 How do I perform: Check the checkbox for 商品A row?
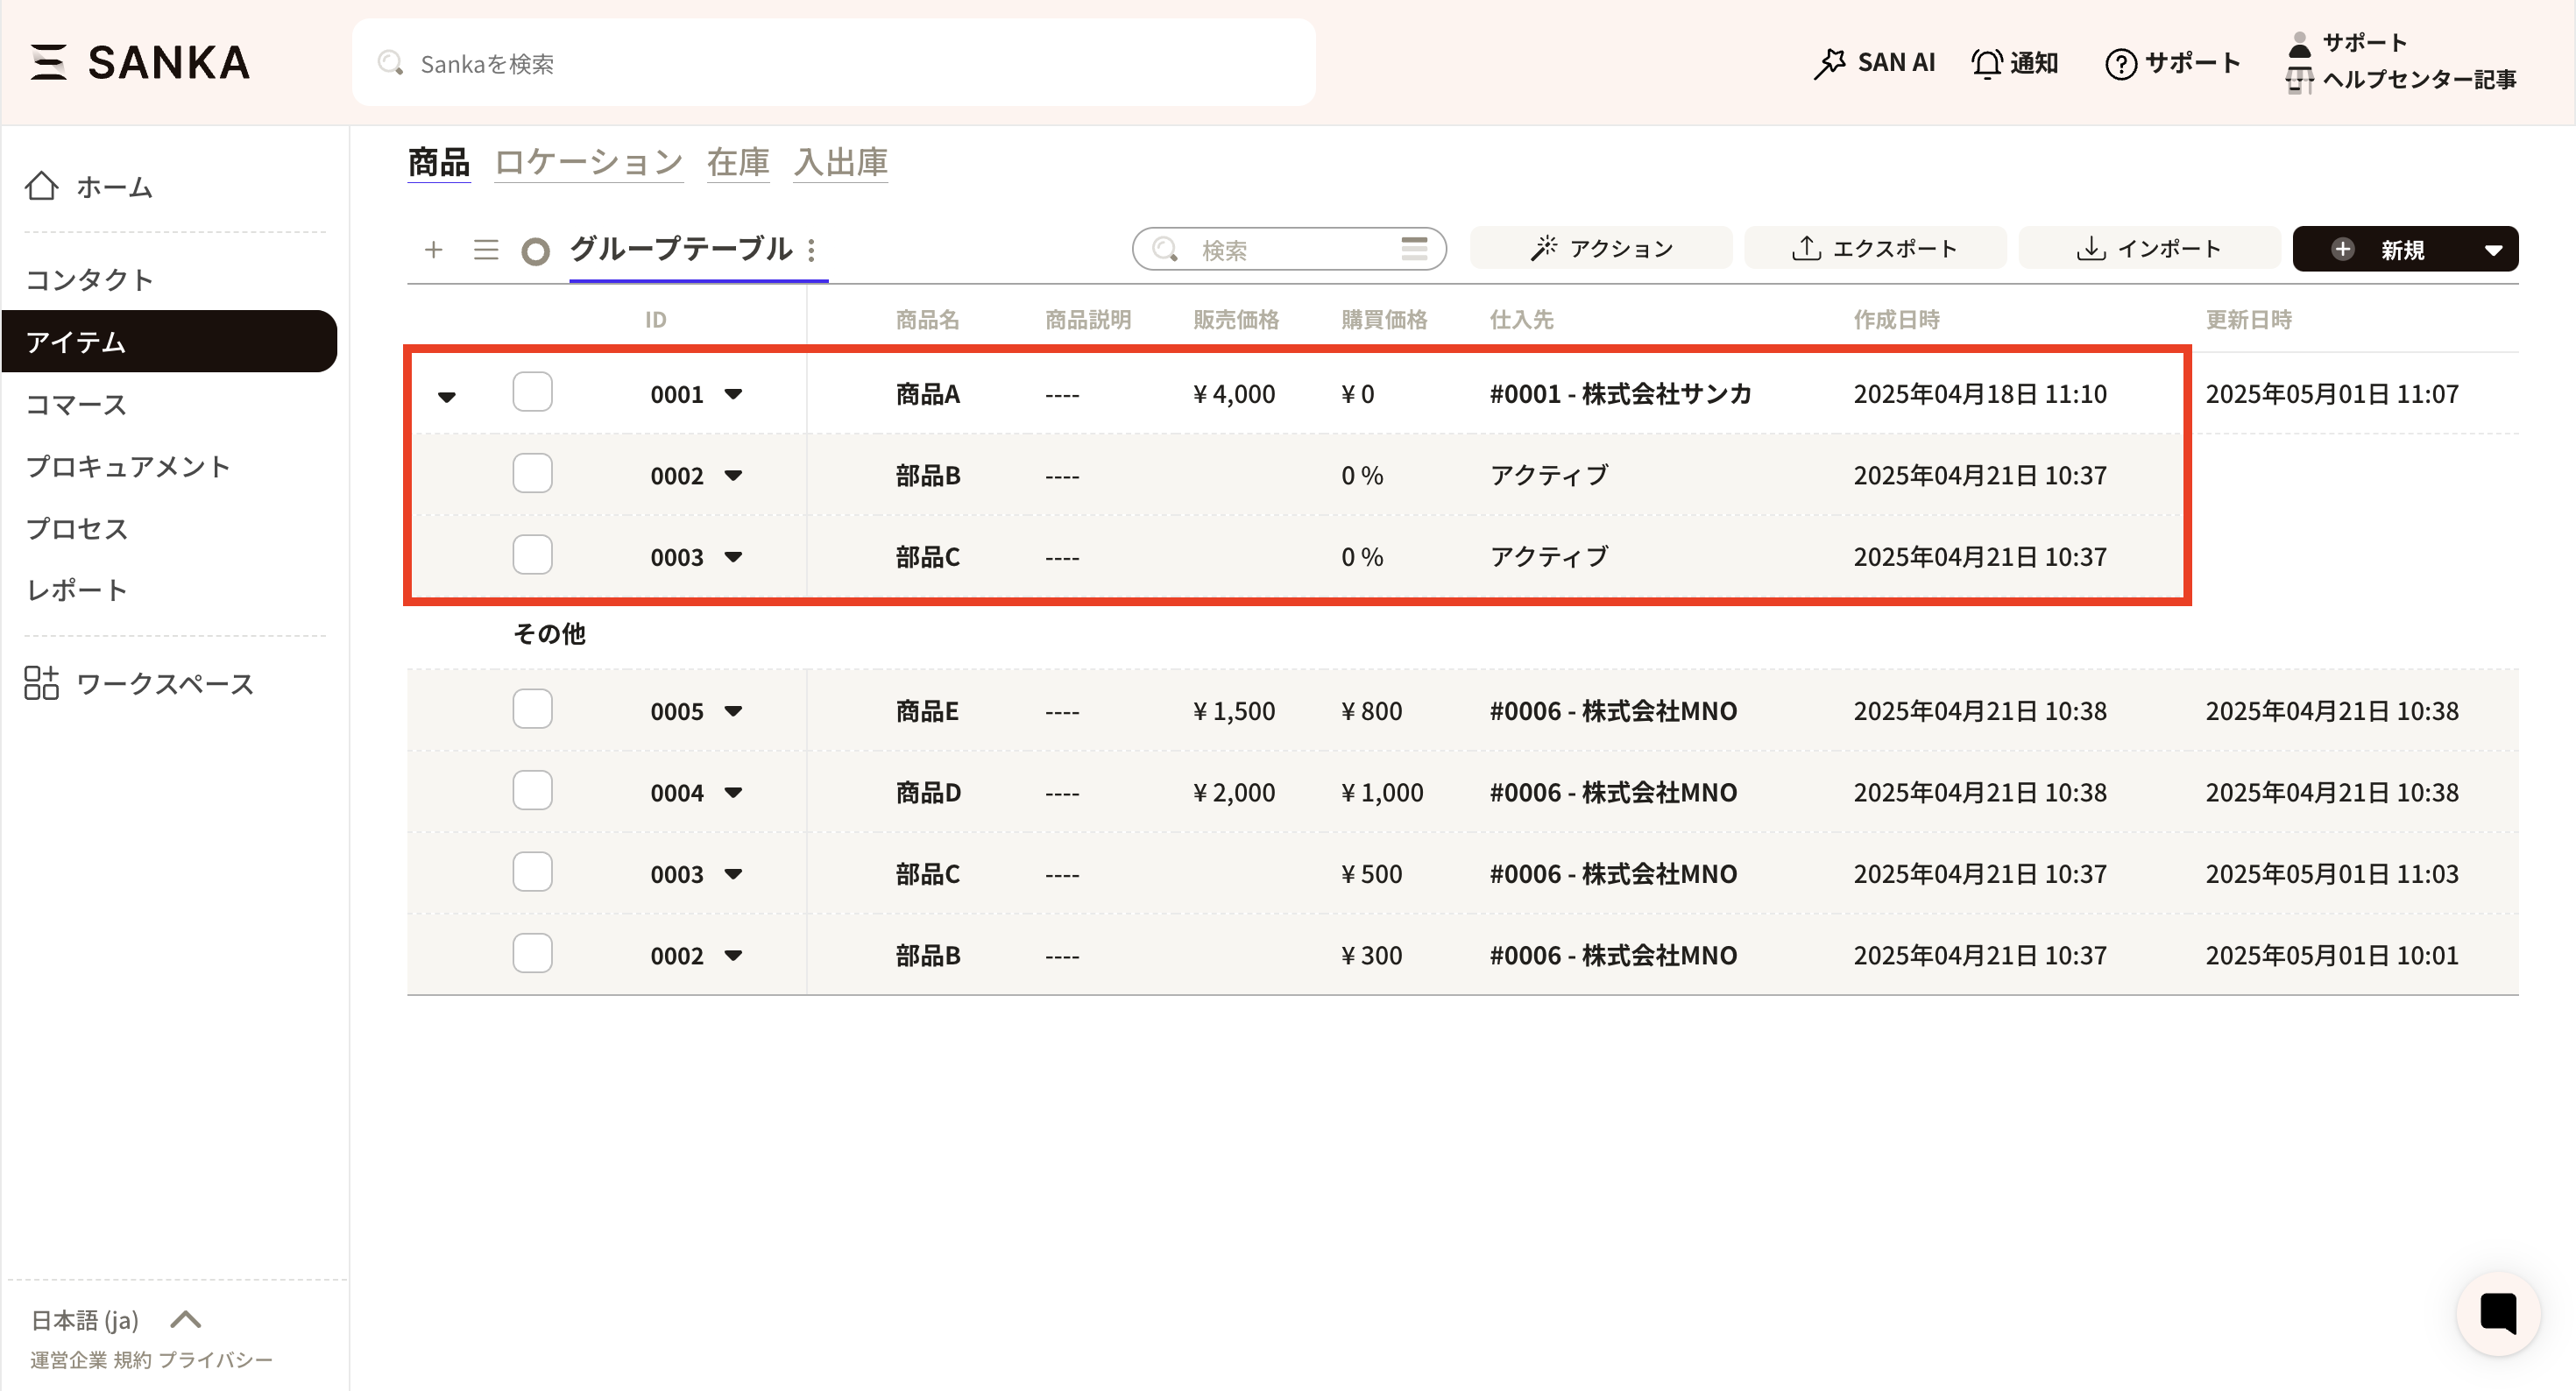click(532, 392)
